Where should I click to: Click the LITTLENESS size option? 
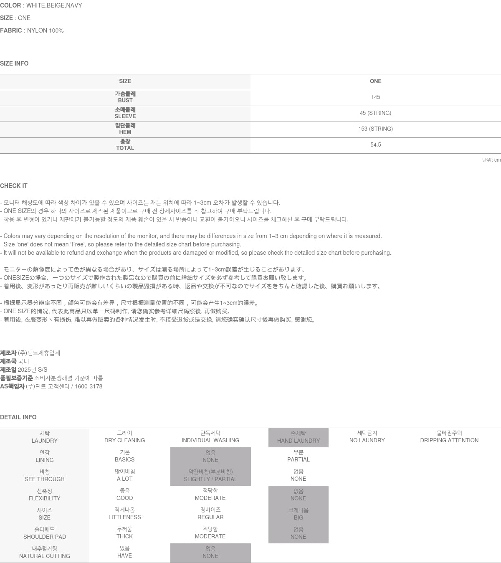(124, 514)
